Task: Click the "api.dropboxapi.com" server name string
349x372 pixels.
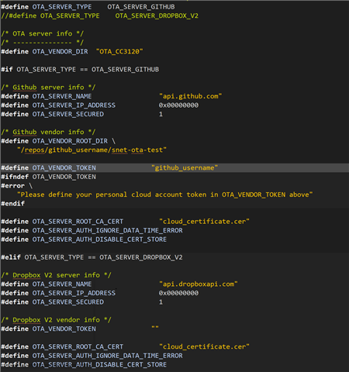Action: 199,284
